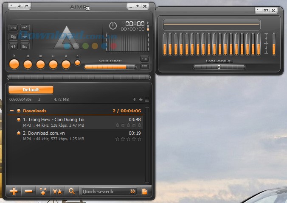This screenshot has width=287, height=203.
Task: Click the Volume slider bar
Action: tap(110, 67)
